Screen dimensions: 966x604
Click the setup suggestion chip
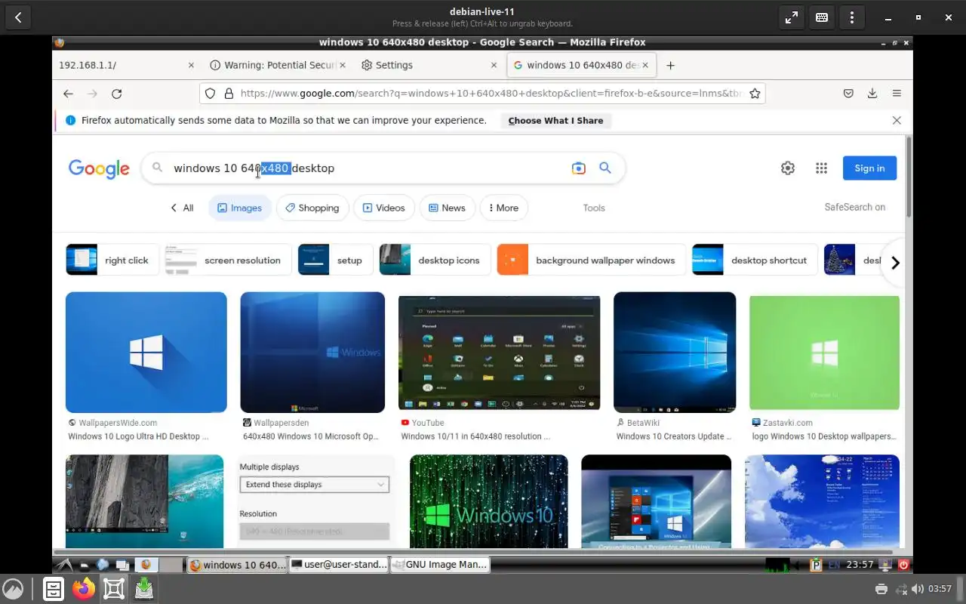(x=335, y=260)
